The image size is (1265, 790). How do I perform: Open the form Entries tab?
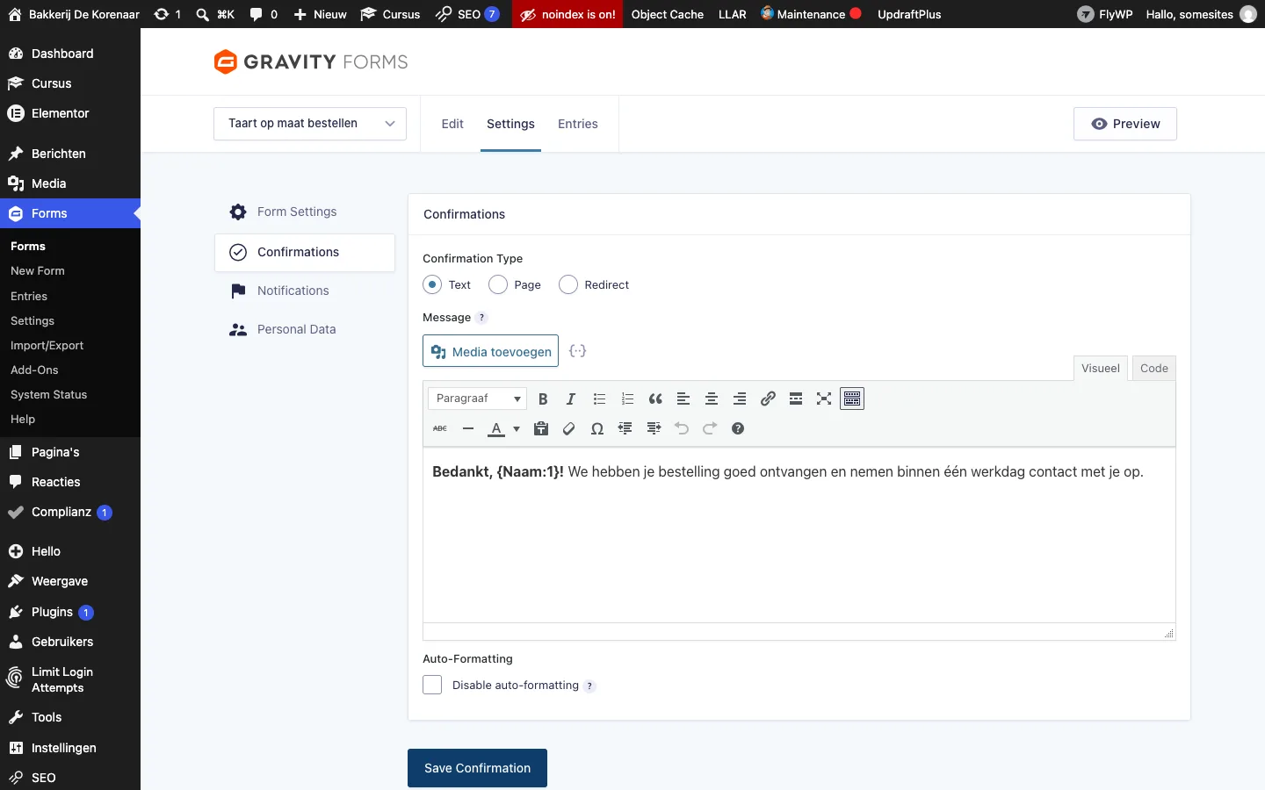coord(578,124)
